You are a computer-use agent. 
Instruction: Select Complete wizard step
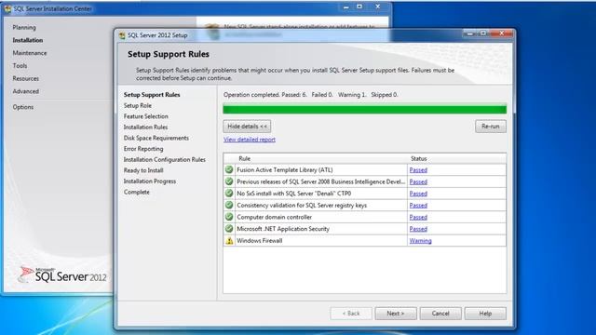[137, 193]
